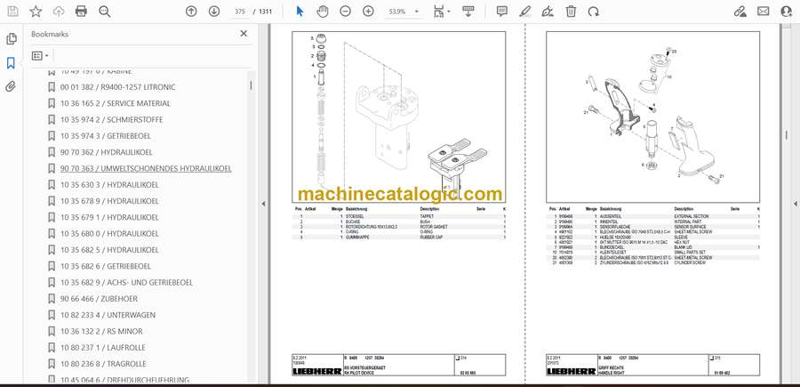Add the document to favorites with the star icon
This screenshot has height=387, width=800.
[x=36, y=12]
